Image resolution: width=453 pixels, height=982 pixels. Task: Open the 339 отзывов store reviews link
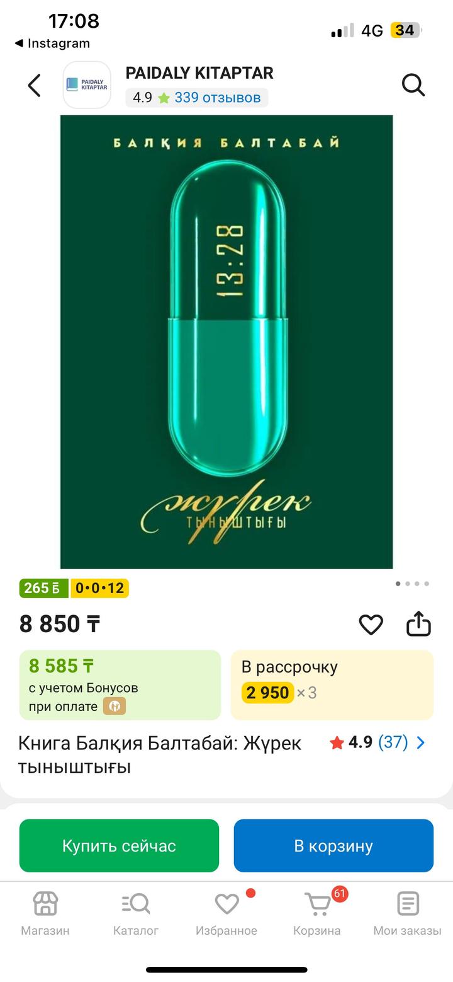pos(217,98)
